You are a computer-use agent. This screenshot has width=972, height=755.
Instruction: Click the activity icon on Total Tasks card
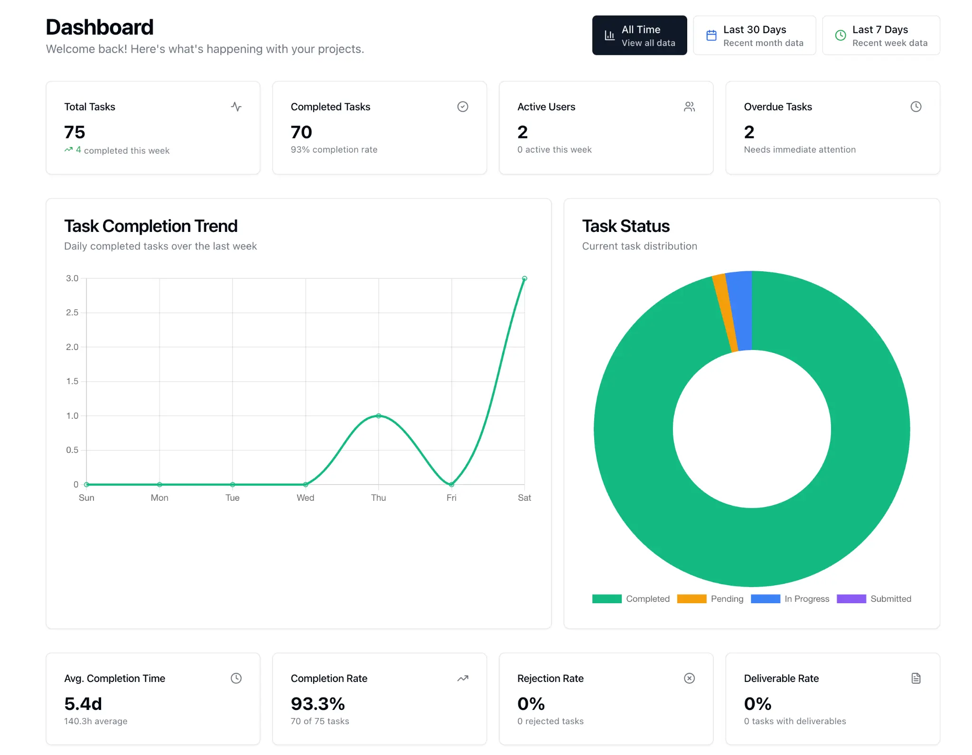click(236, 107)
